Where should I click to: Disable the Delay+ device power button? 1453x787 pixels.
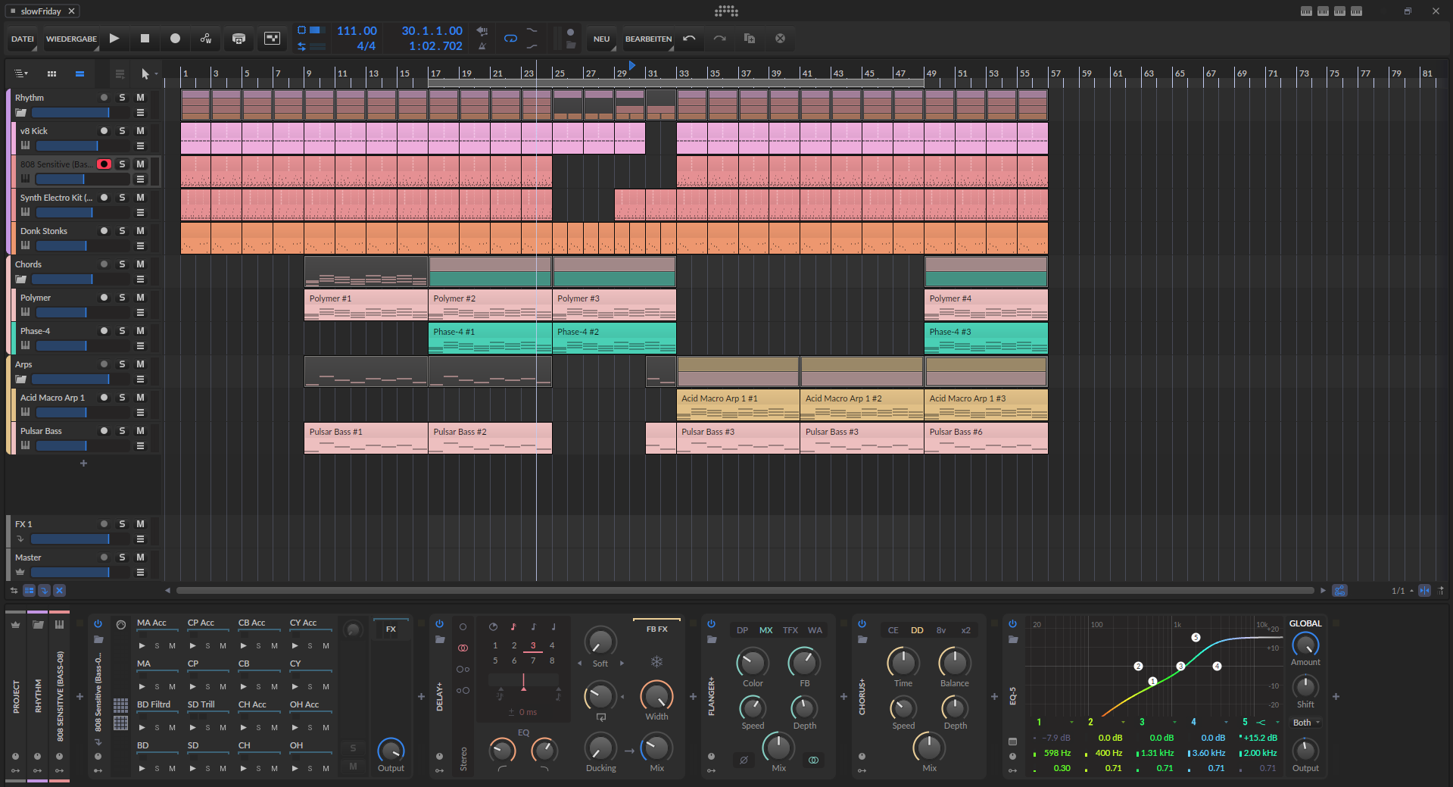click(x=439, y=624)
